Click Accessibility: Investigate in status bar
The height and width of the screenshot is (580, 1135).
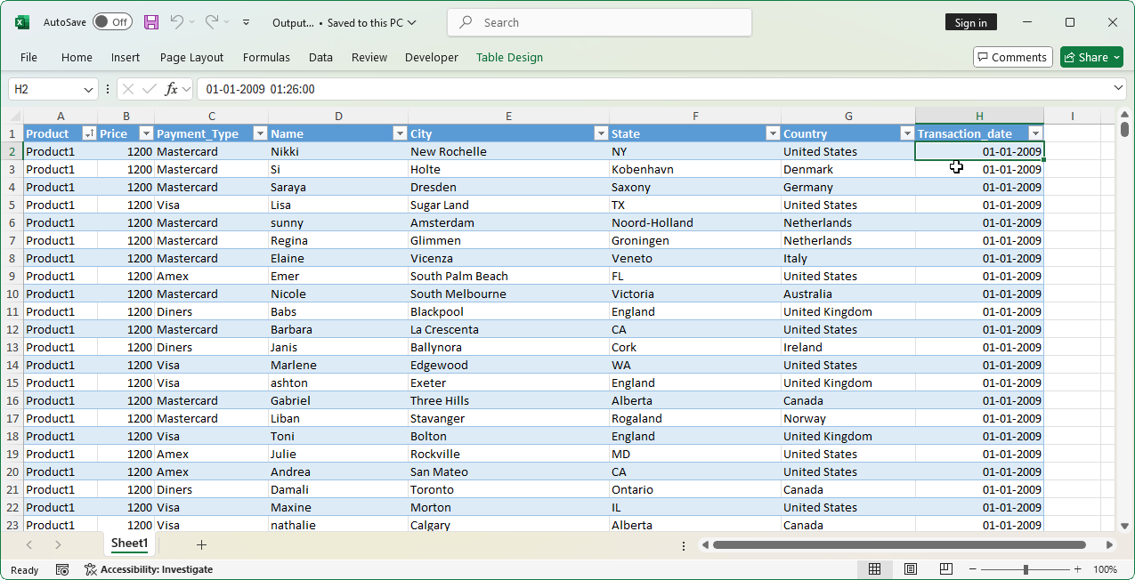click(149, 569)
